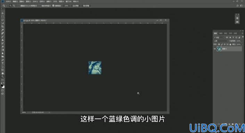Click the zoom-in magnifier in options bar

click(11, 6)
